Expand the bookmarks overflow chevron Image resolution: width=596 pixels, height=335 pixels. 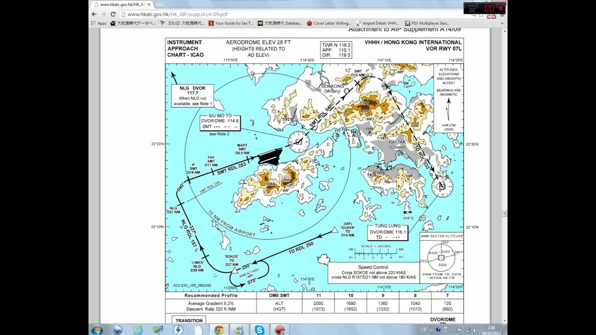(502, 23)
